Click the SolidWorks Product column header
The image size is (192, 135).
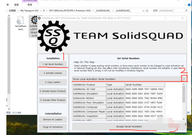pos(89,85)
